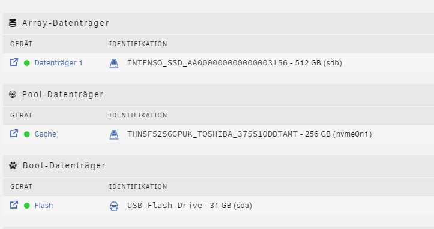This screenshot has height=229, width=434.
Task: Collapse the Boot-Datenträger section header
Action: pyautogui.click(x=219, y=166)
